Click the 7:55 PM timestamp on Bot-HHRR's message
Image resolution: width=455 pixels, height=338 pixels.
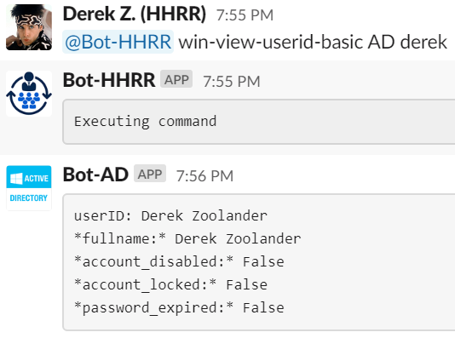(x=232, y=81)
